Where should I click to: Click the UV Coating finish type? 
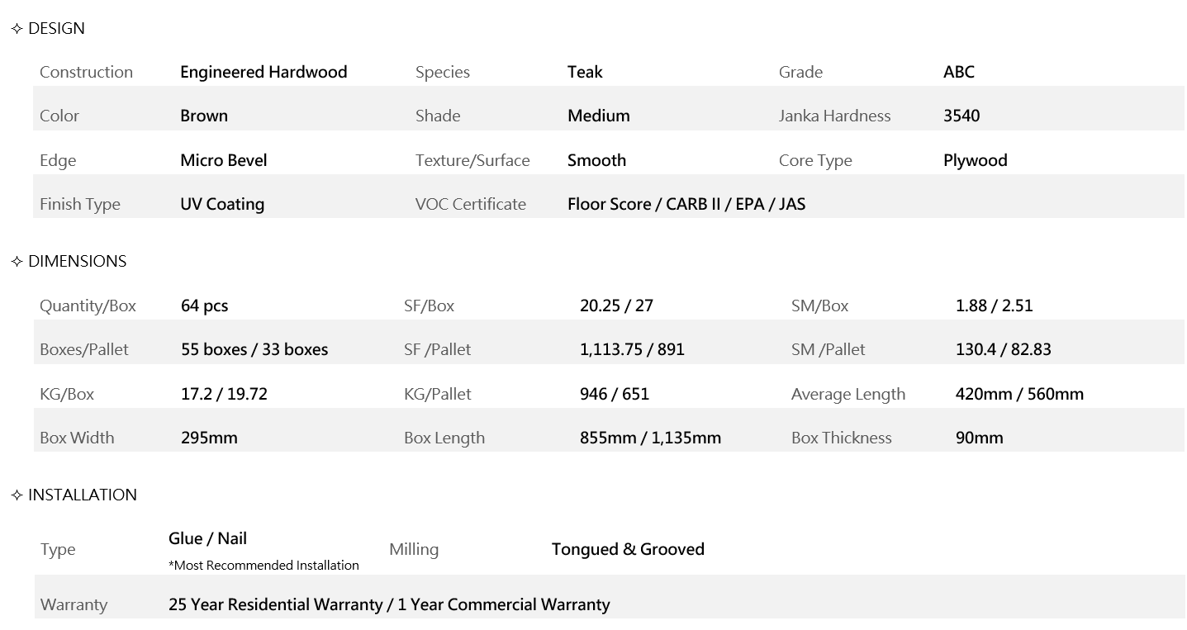[x=222, y=204]
